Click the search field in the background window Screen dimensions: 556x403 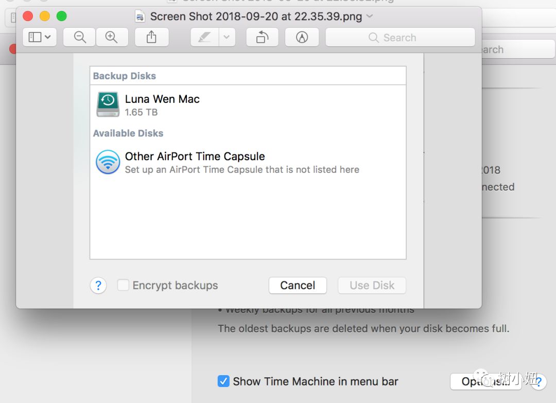(518, 49)
